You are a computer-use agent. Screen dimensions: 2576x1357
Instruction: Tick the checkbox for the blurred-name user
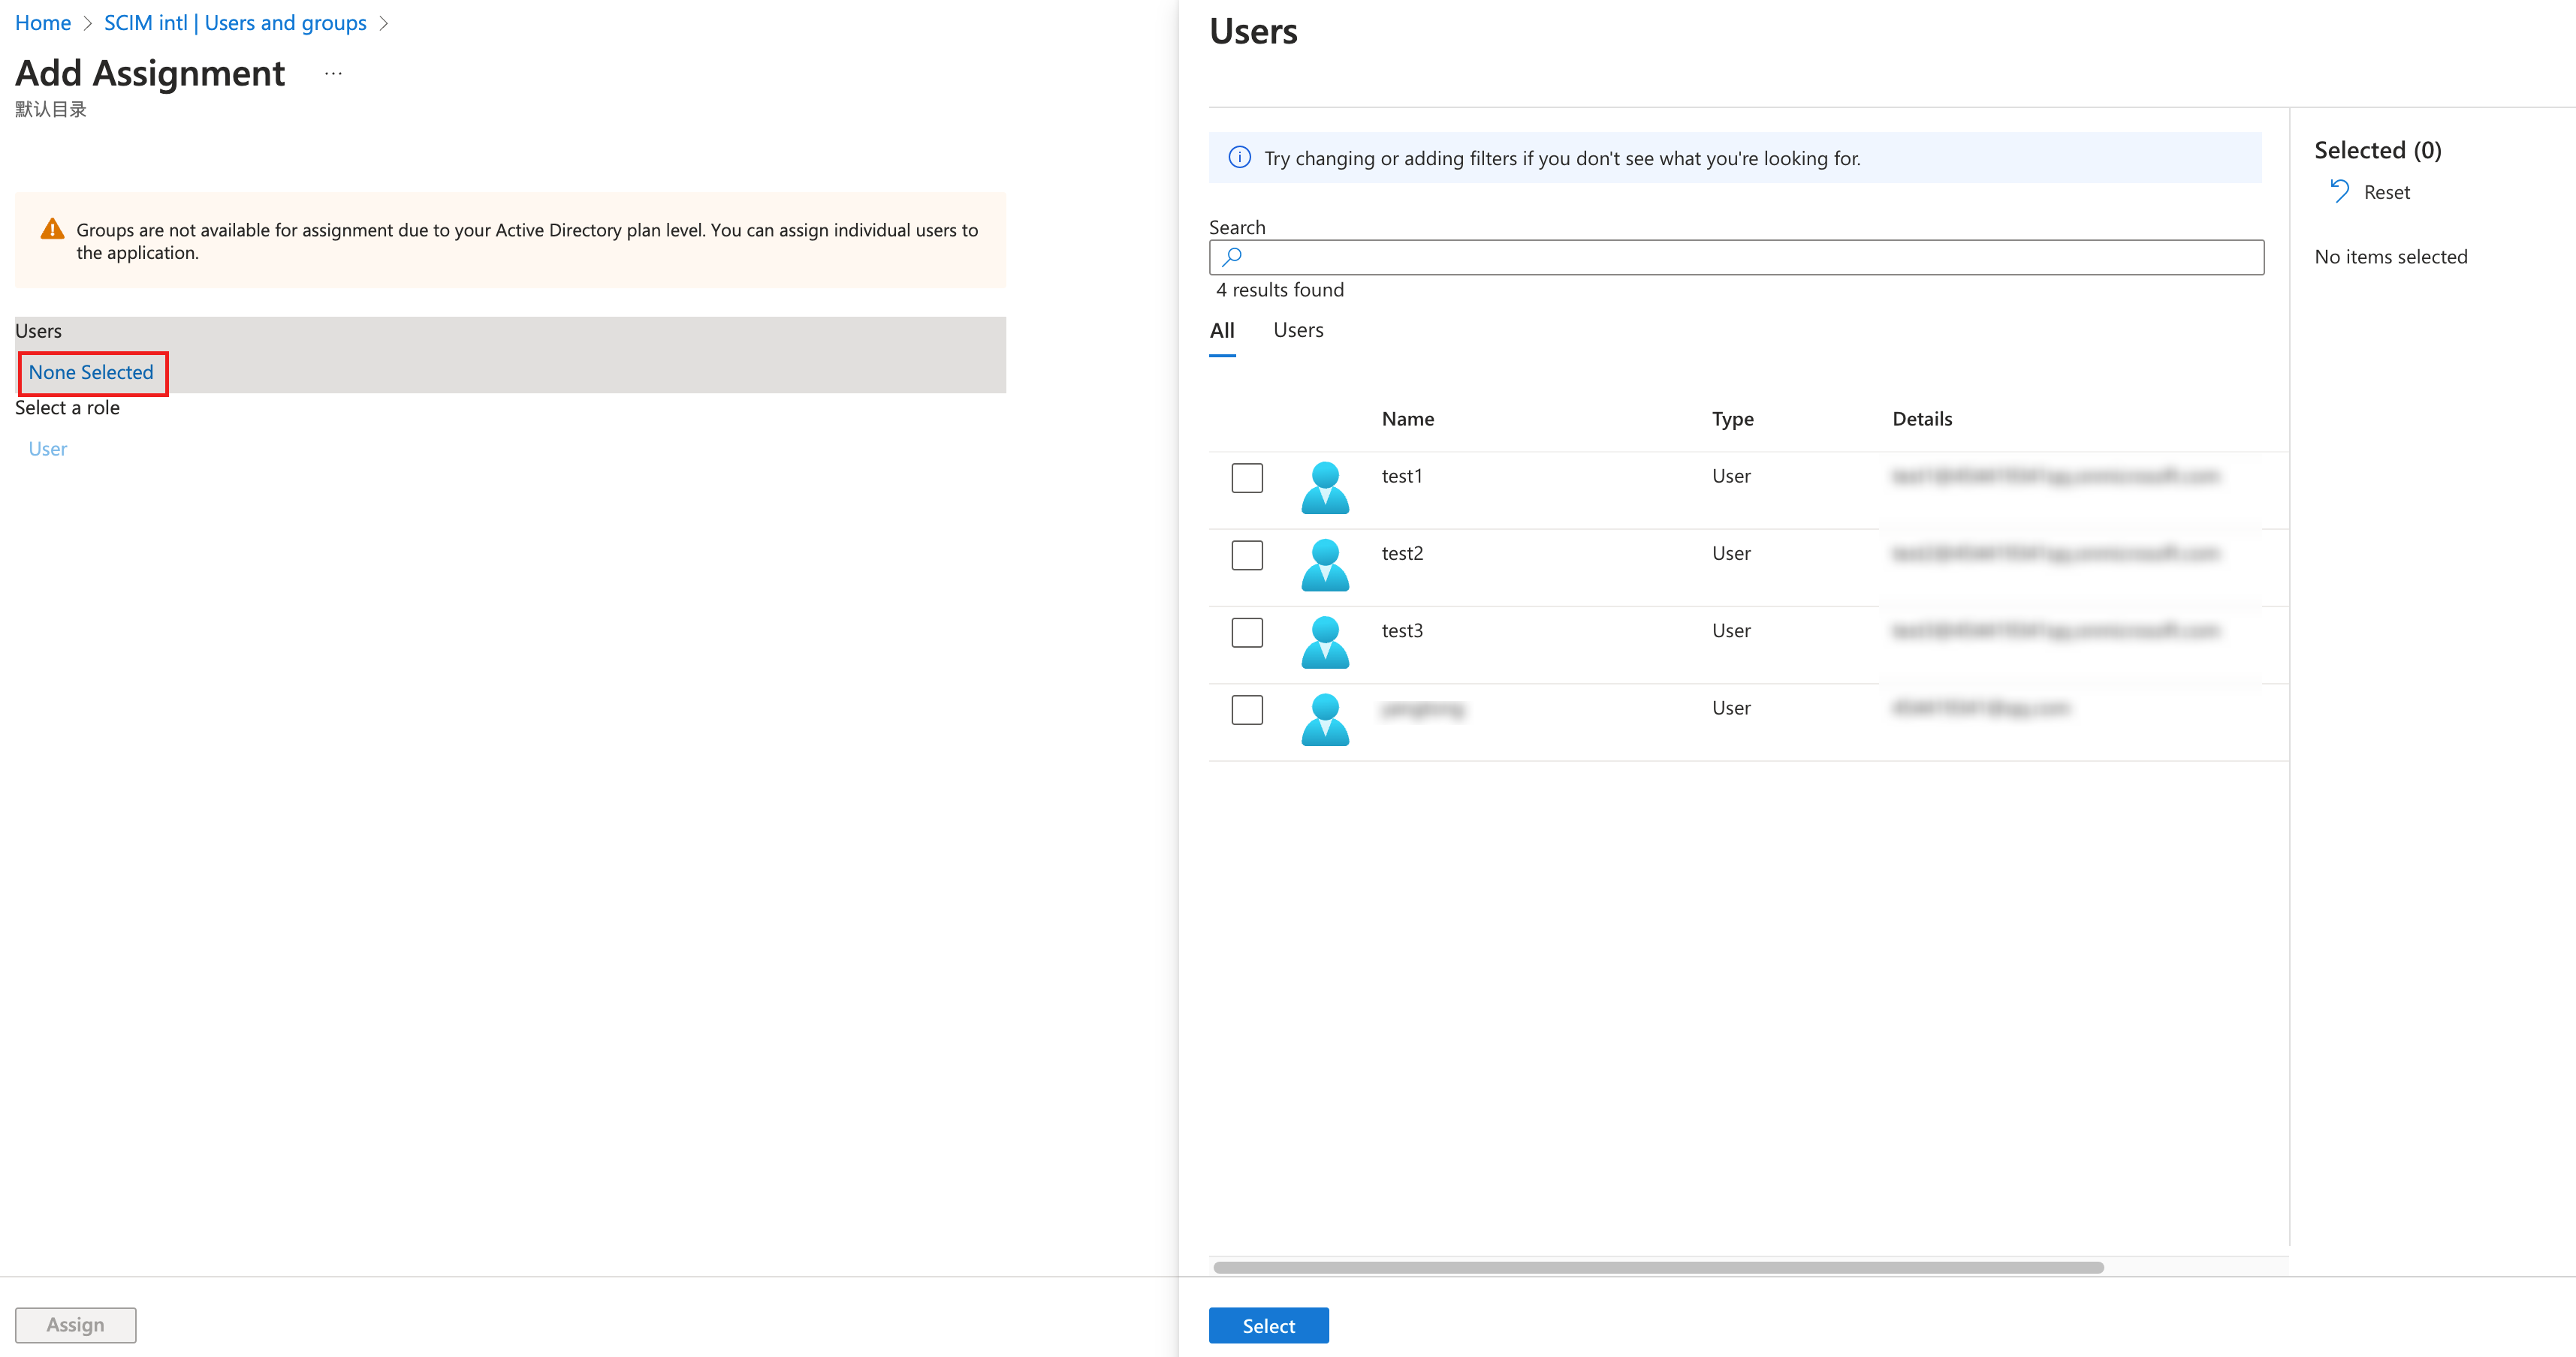[x=1246, y=709]
